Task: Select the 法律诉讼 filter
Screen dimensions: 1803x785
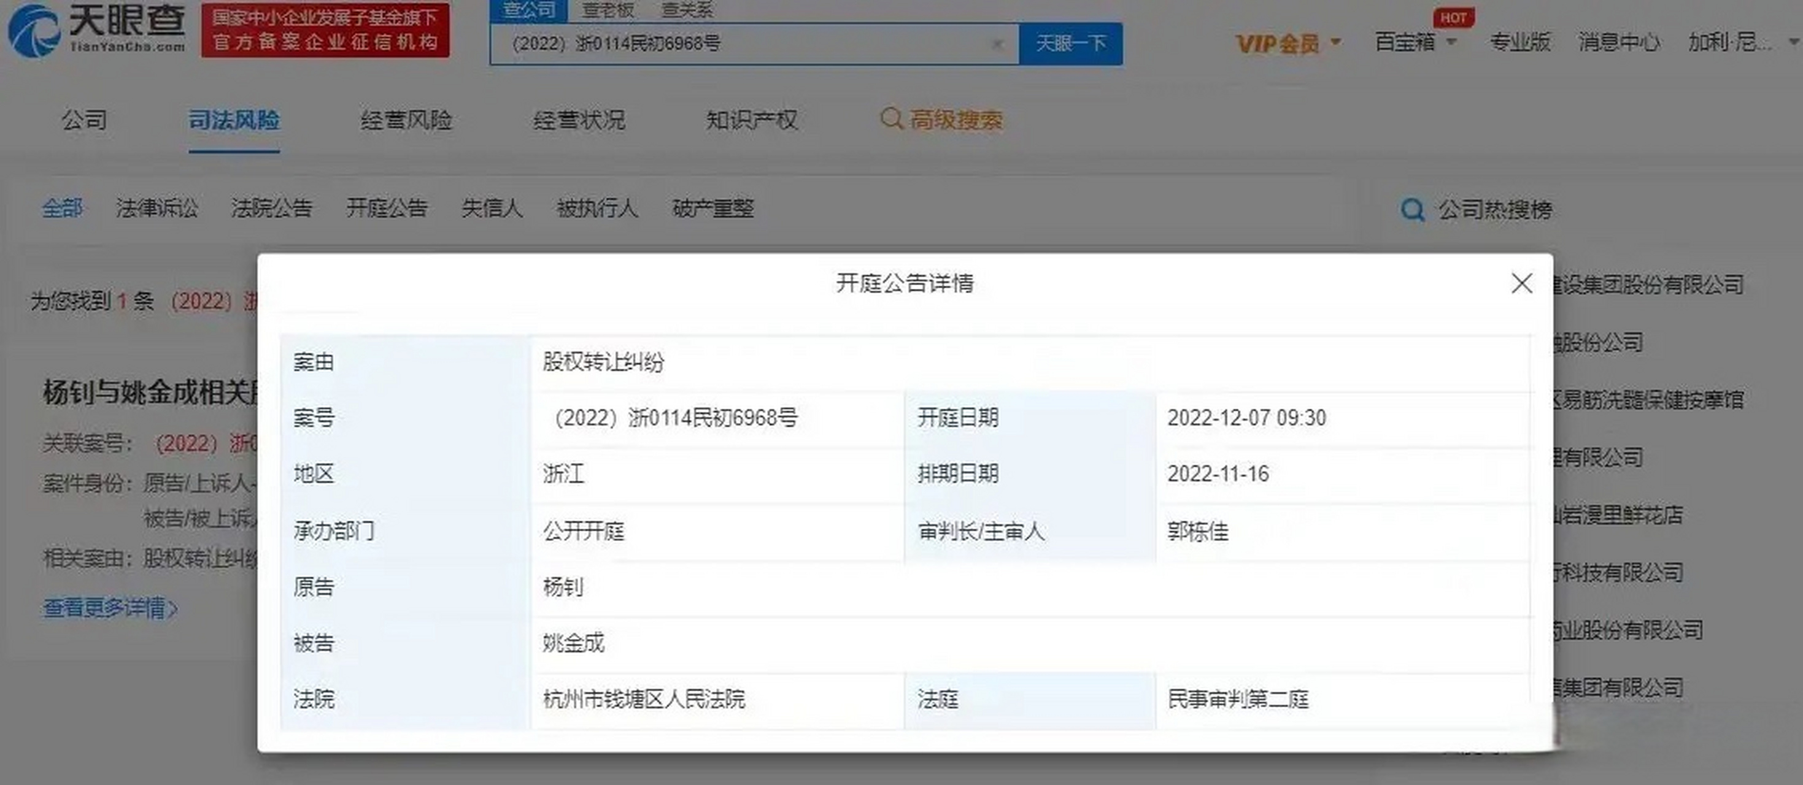Action: [x=156, y=208]
